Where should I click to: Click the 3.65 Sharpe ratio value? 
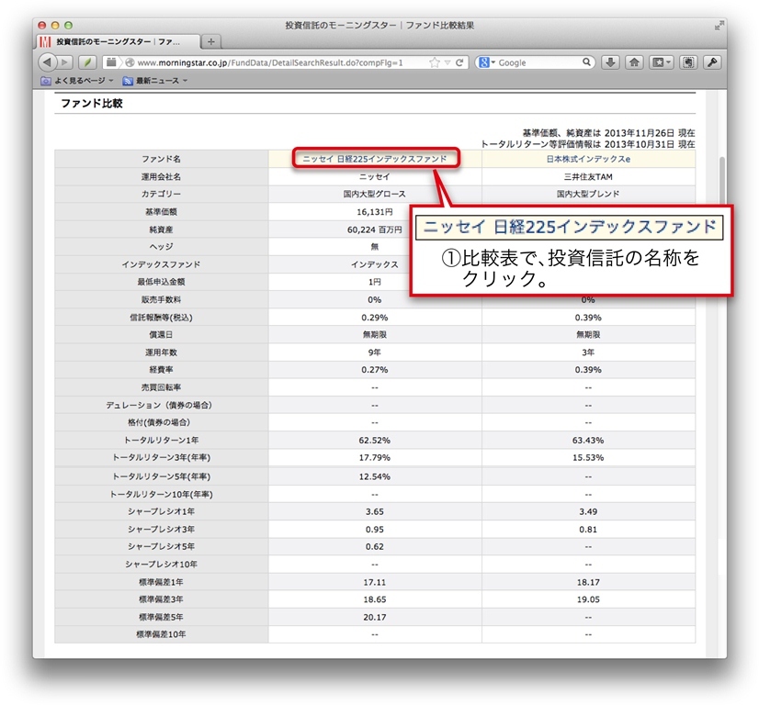click(x=375, y=511)
